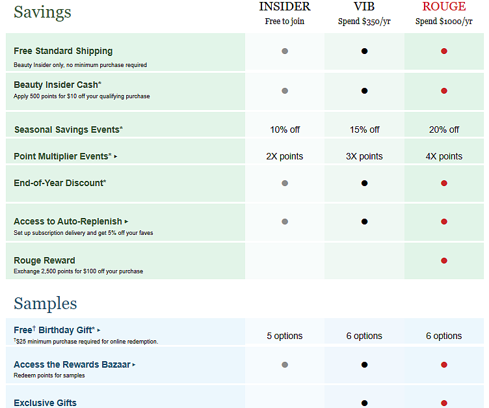This screenshot has width=489, height=408.
Task: Click the Rouge red dot for Free Standard Shipping
Action: click(444, 51)
